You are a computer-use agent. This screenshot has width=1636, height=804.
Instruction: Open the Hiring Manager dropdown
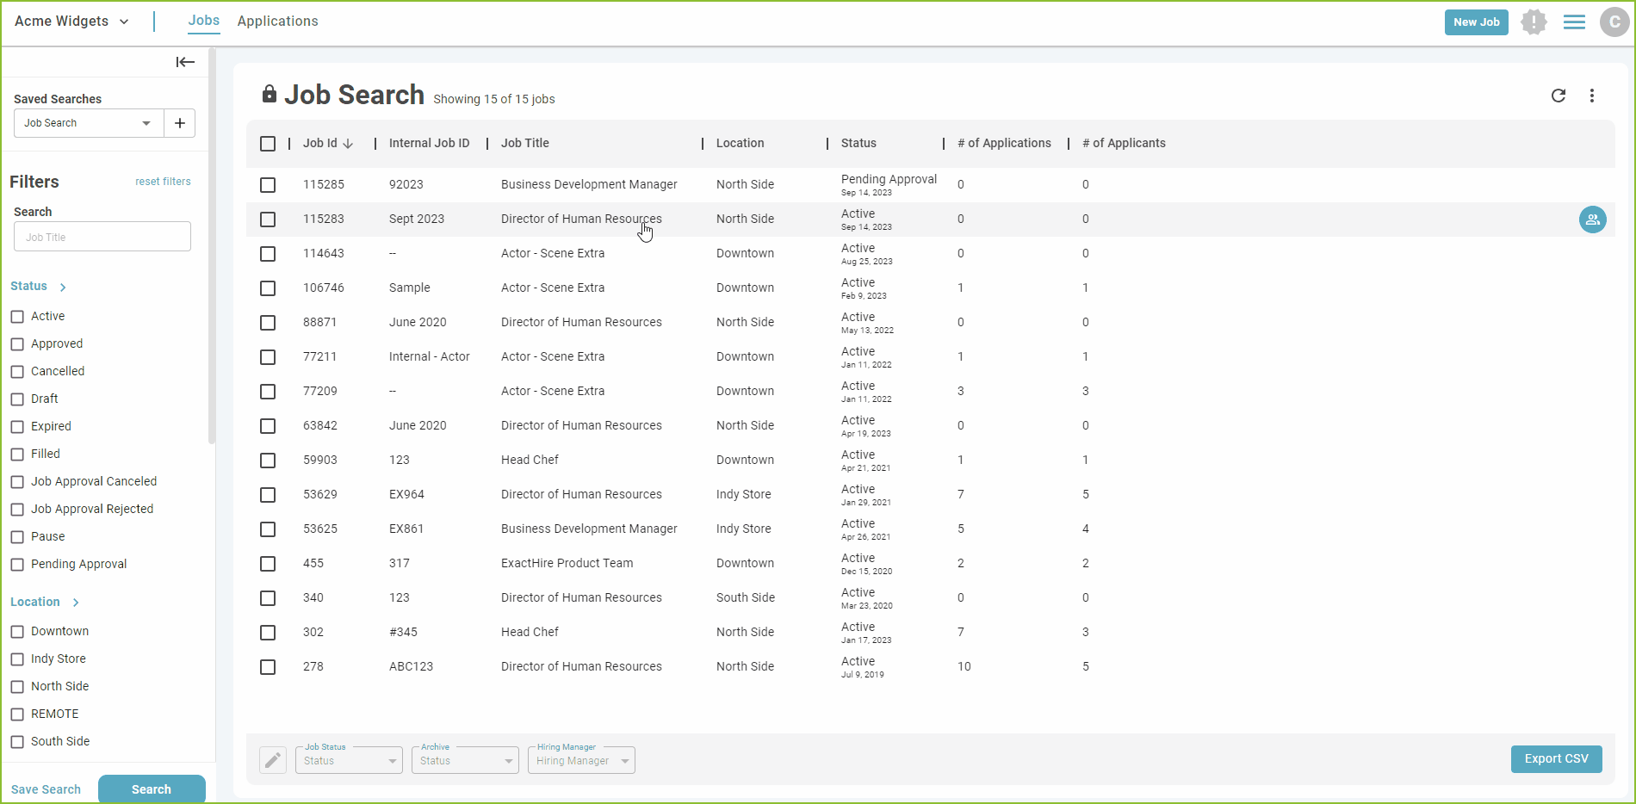pyautogui.click(x=581, y=760)
